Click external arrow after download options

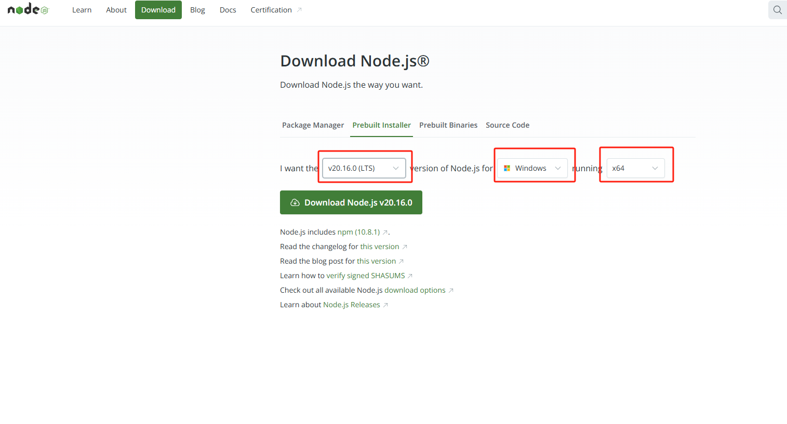451,291
